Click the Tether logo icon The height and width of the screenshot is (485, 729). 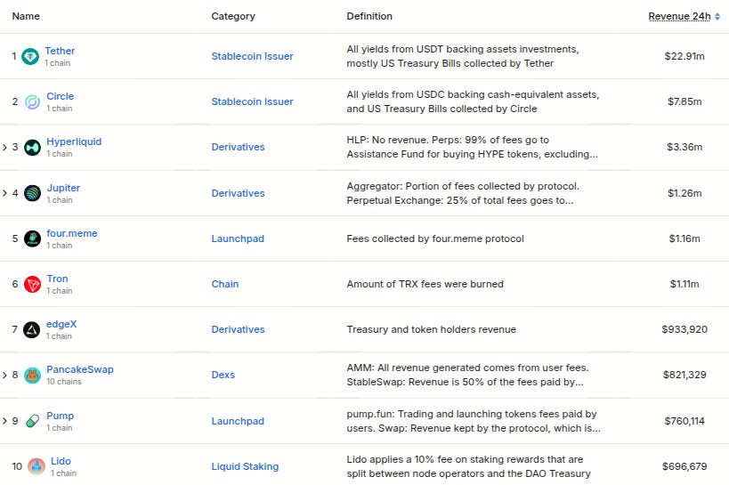tap(30, 57)
